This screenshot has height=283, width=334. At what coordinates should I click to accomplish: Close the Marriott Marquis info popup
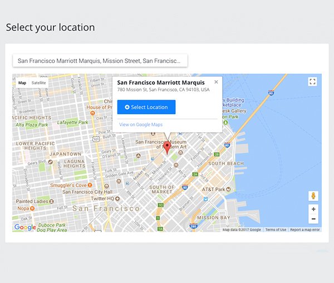pyautogui.click(x=216, y=82)
